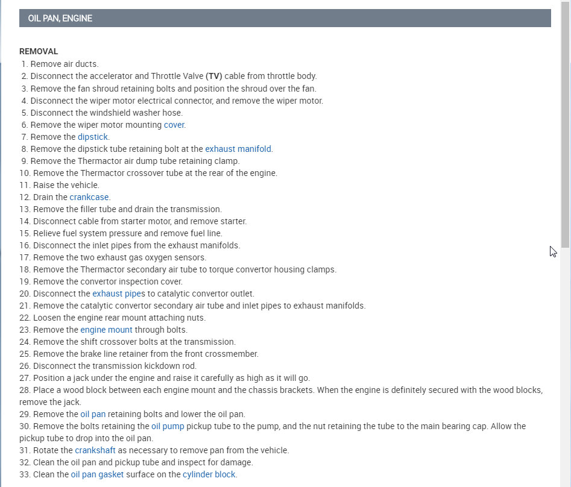Open the 'oil pump' link in step 30
This screenshot has height=487, width=571.
tap(168, 426)
